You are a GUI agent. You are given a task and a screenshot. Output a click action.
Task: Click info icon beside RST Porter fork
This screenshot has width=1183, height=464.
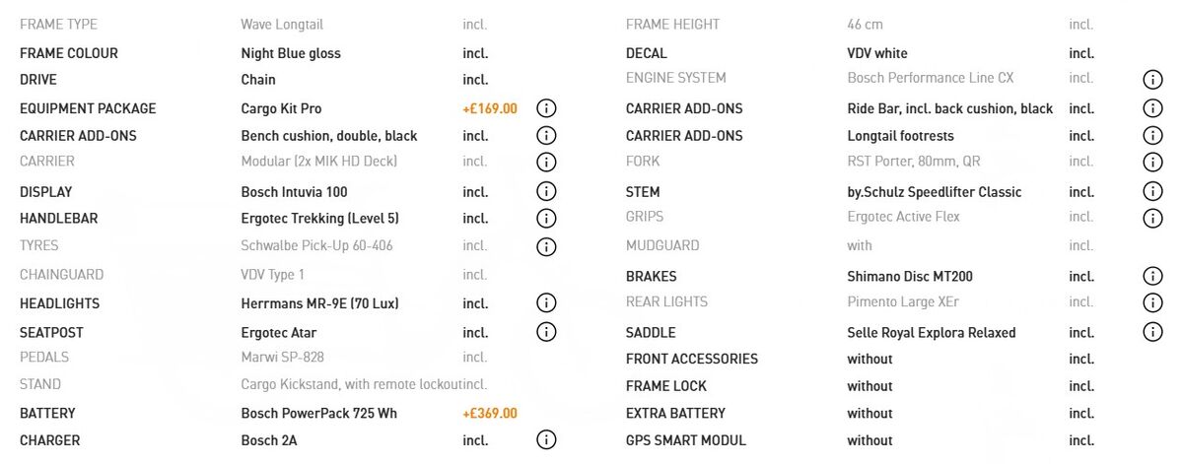(1152, 162)
